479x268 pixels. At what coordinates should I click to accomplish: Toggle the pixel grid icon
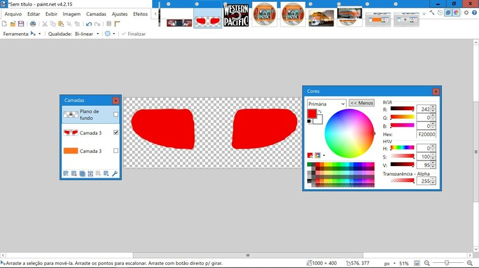point(109,24)
